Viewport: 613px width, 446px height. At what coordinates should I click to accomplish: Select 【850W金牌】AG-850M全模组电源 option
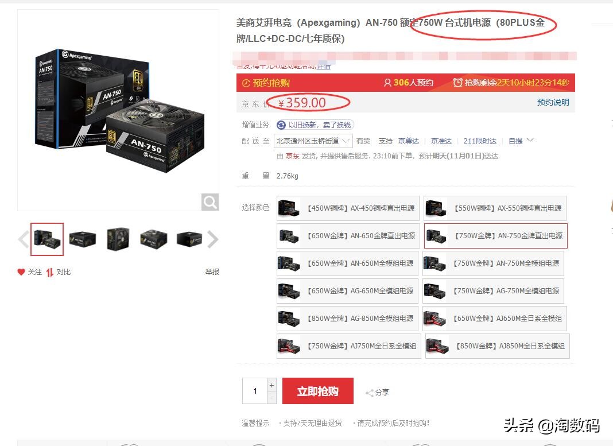click(347, 319)
